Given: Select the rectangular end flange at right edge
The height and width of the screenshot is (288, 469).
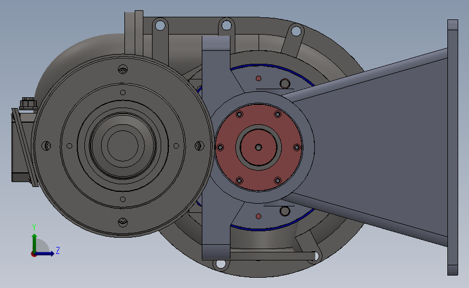Looking at the screenshot, I should [x=453, y=148].
